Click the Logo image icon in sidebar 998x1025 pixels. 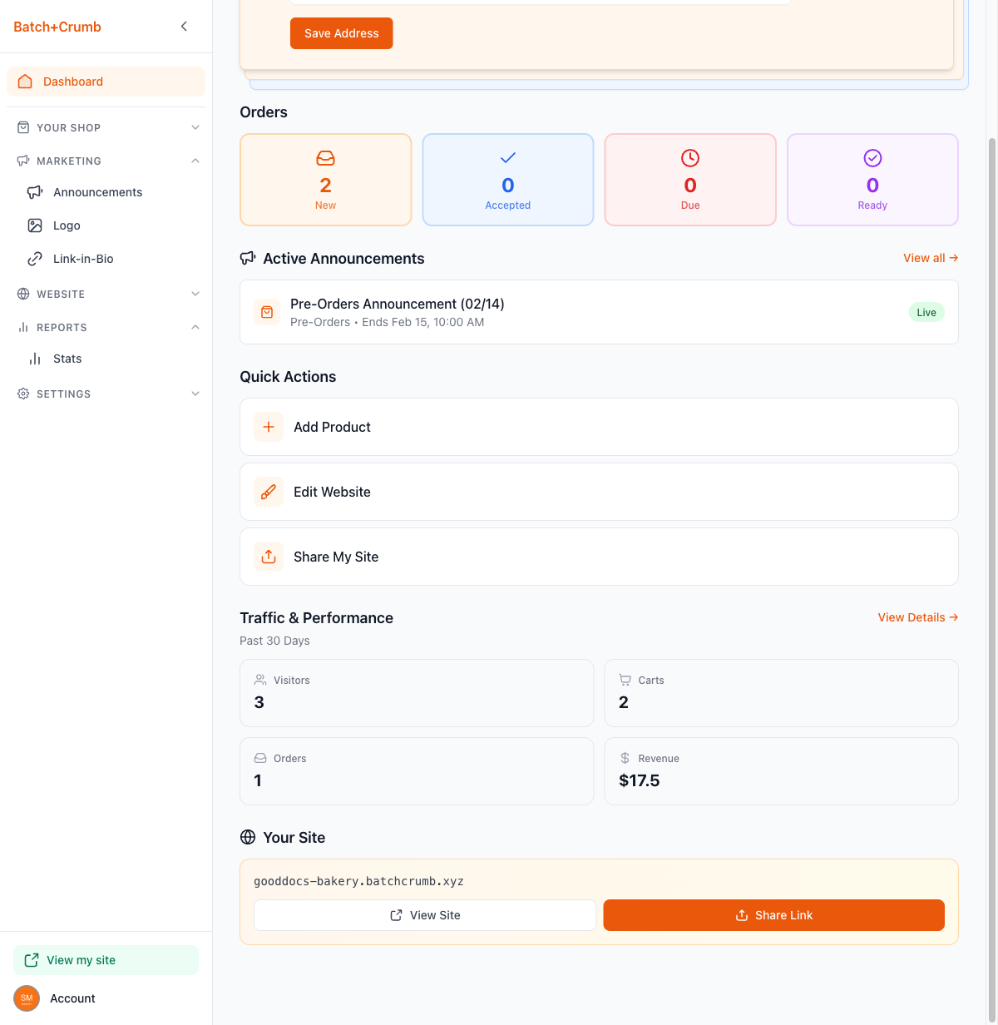pos(35,225)
